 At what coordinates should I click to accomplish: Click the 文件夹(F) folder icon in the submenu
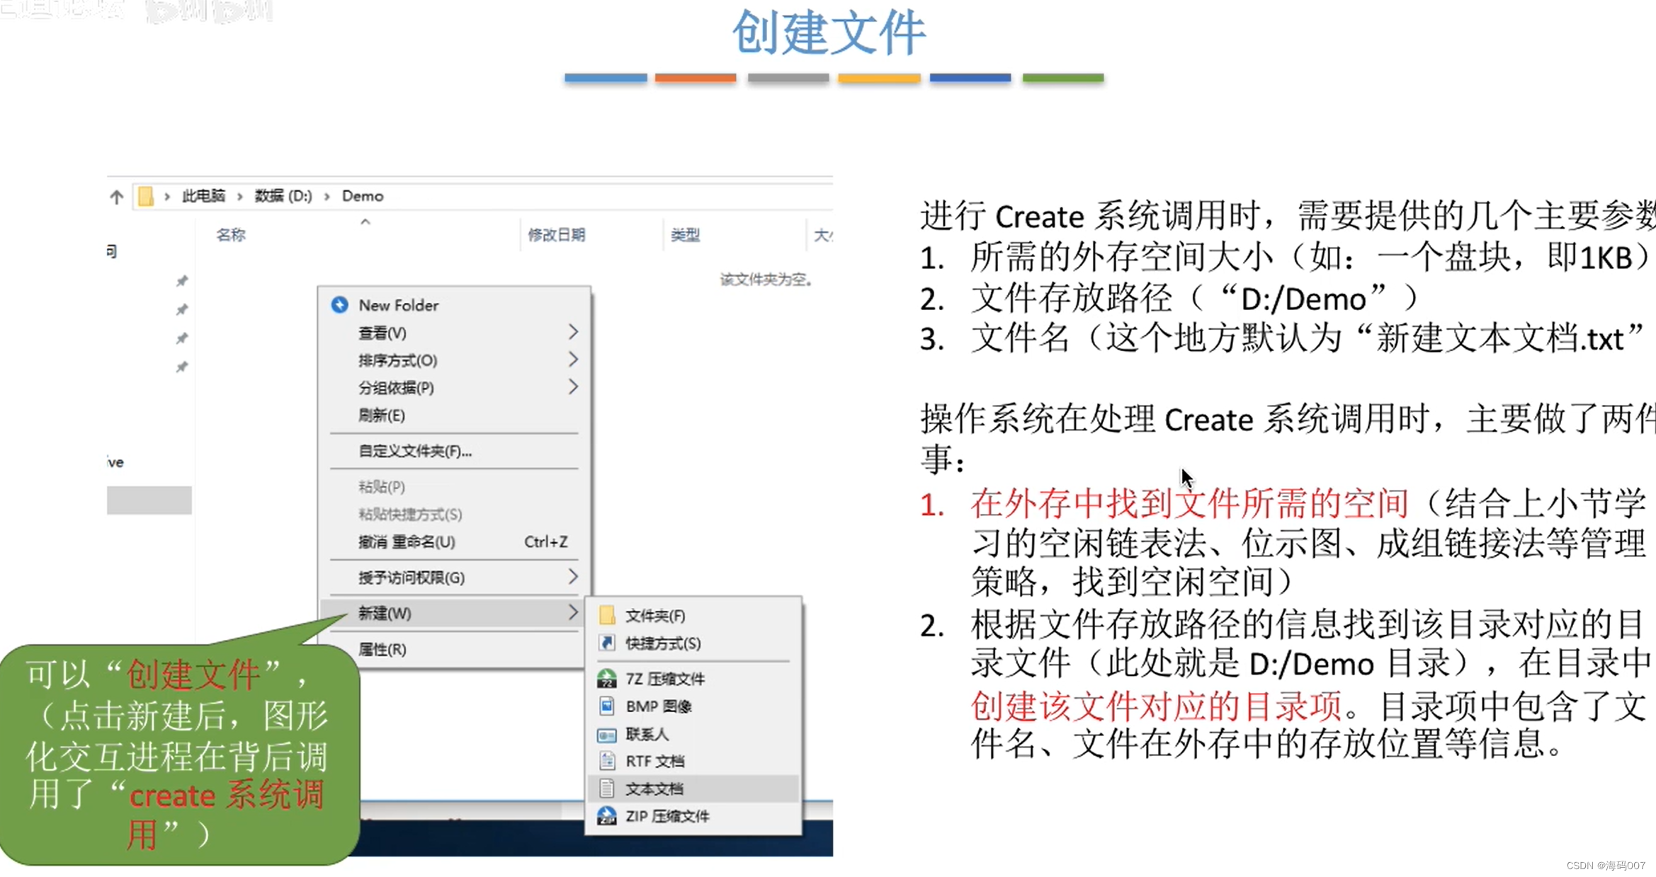point(607,615)
